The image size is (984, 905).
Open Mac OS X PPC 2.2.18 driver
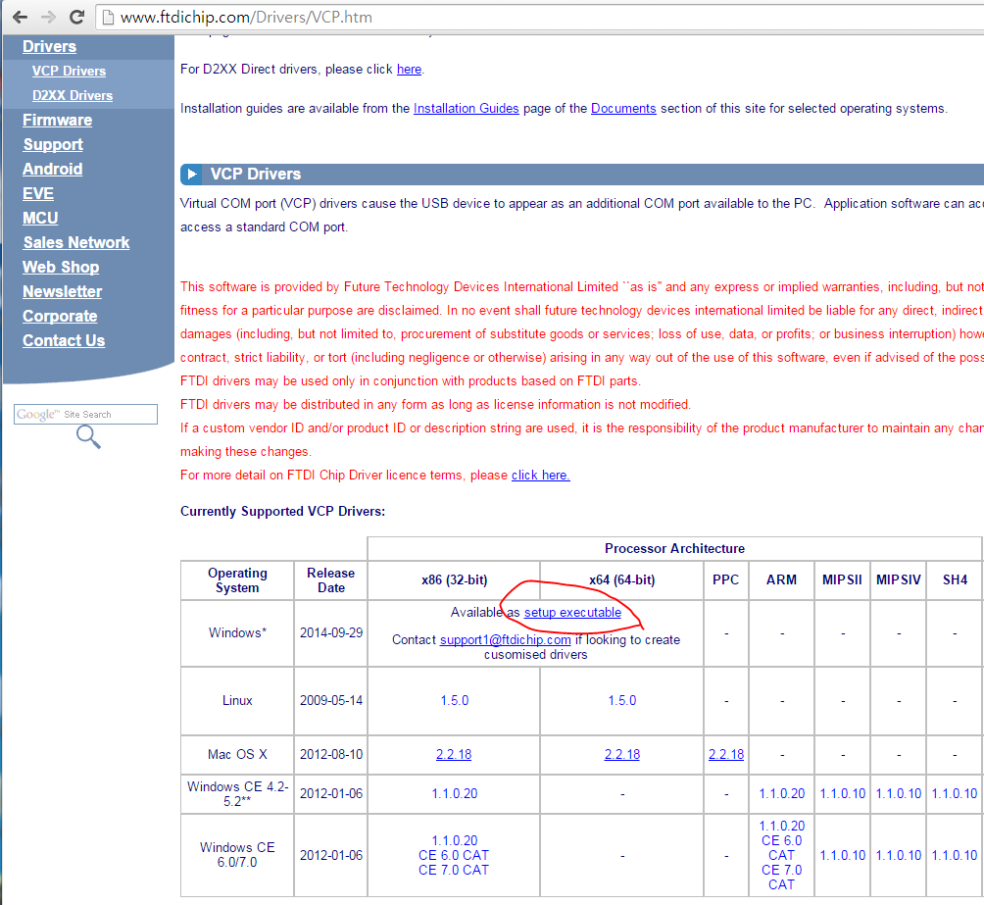[726, 754]
